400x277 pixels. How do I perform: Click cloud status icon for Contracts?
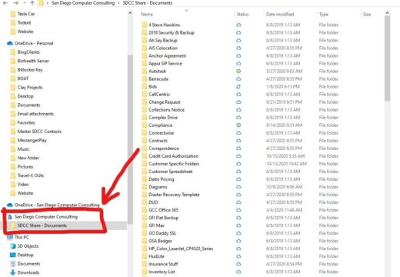pos(238,141)
